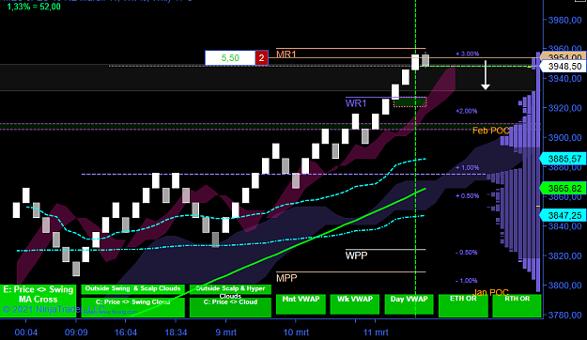Click the green dotted WR1 zone box
The height and width of the screenshot is (340, 587).
click(x=410, y=102)
